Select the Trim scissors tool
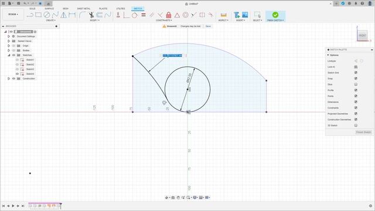The image size is (375, 211). pos(91,15)
